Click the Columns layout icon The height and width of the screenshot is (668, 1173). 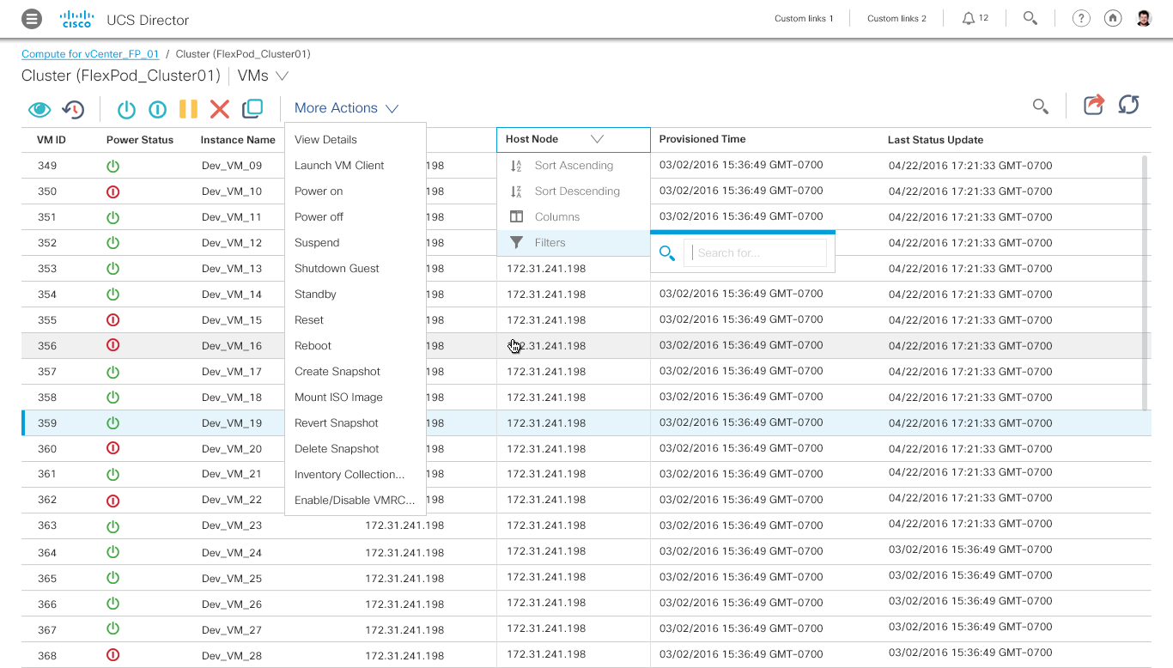pos(516,217)
